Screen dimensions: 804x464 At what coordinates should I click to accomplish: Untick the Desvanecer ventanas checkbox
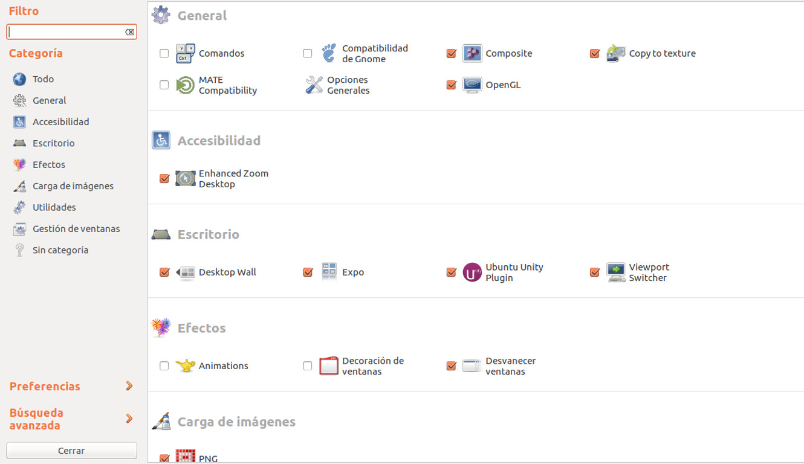coord(451,366)
